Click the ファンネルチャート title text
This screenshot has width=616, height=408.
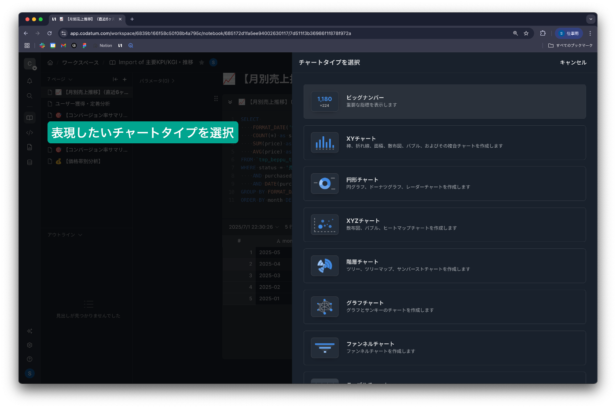pyautogui.click(x=370, y=344)
